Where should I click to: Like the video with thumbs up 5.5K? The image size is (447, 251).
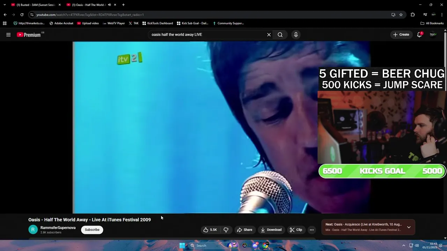pos(210,230)
